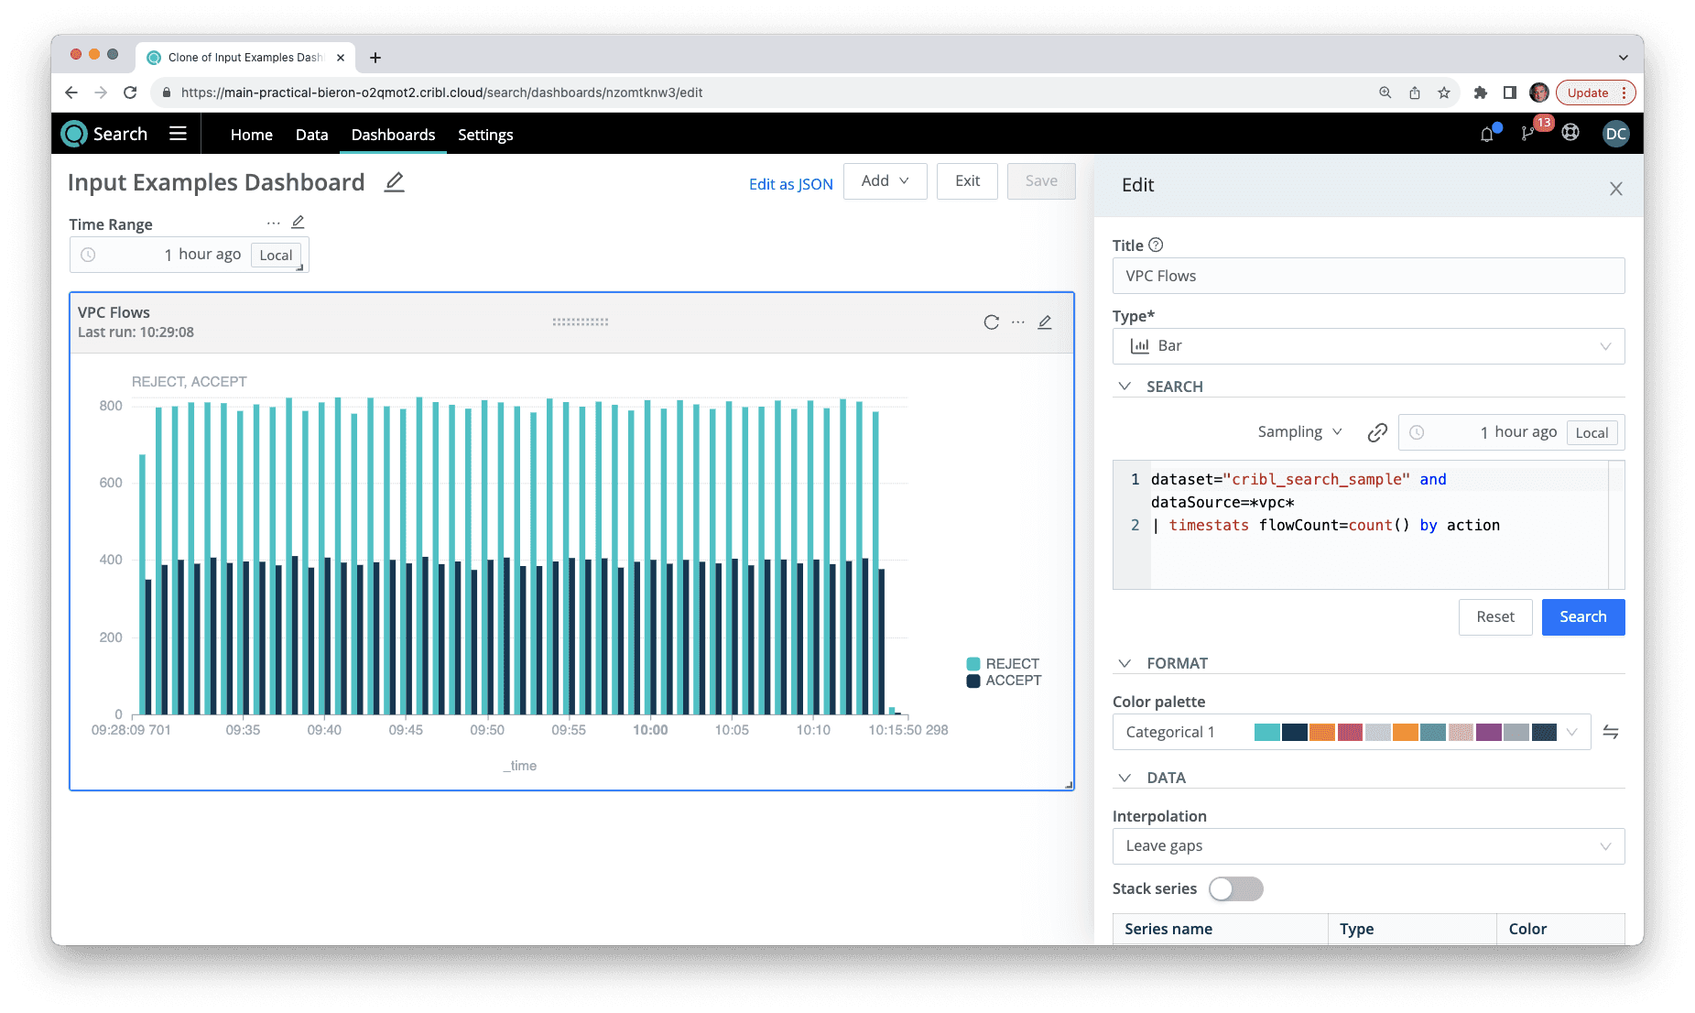
Task: Click the Edit as JSON link
Action: (790, 184)
